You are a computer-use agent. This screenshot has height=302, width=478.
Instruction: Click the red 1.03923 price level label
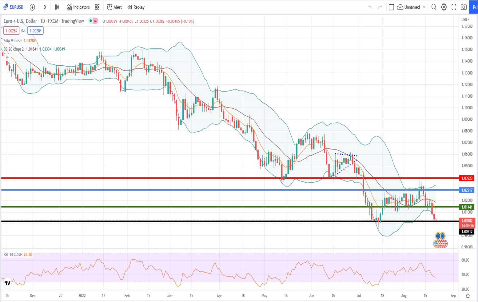point(467,178)
